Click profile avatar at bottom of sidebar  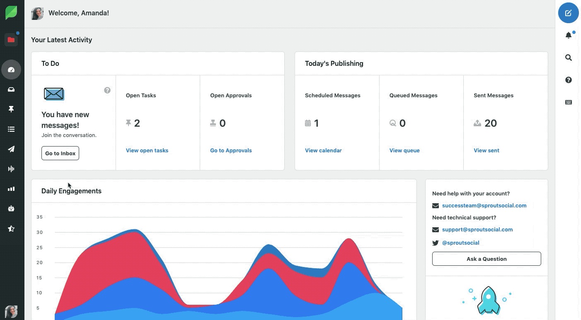pyautogui.click(x=11, y=311)
